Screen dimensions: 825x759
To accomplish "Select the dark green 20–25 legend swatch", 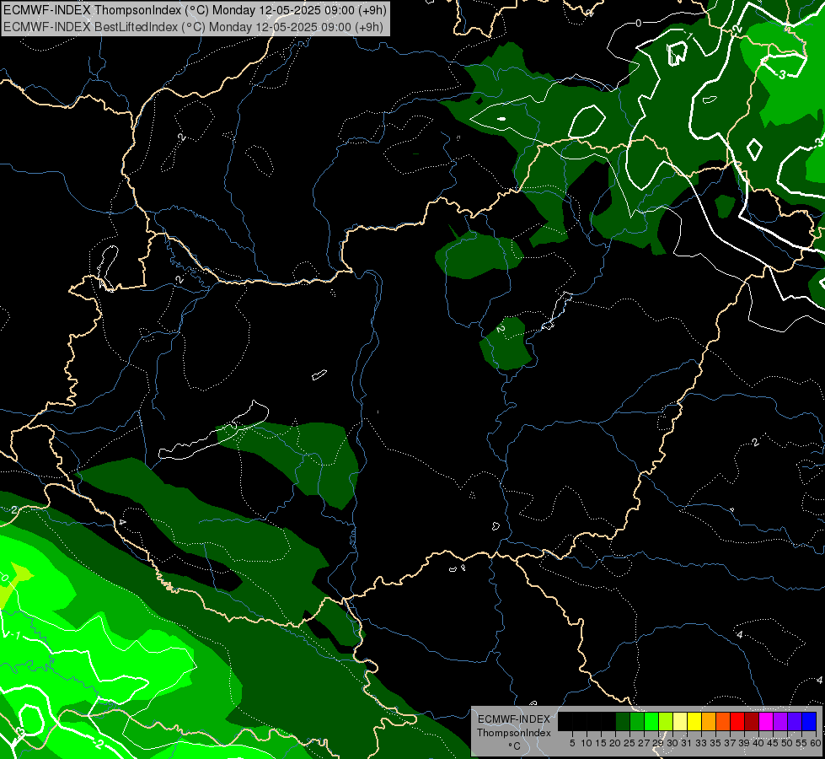I will 623,721.
